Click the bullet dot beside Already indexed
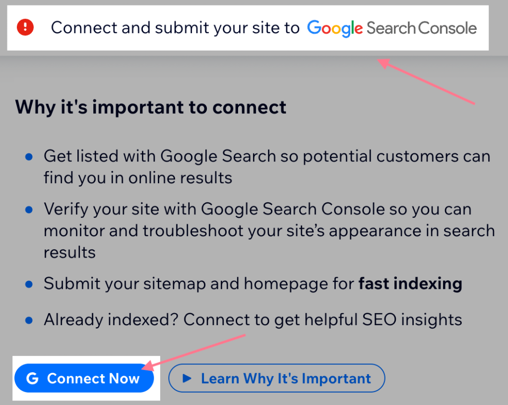Viewport: 508px width, 405px height. (29, 320)
